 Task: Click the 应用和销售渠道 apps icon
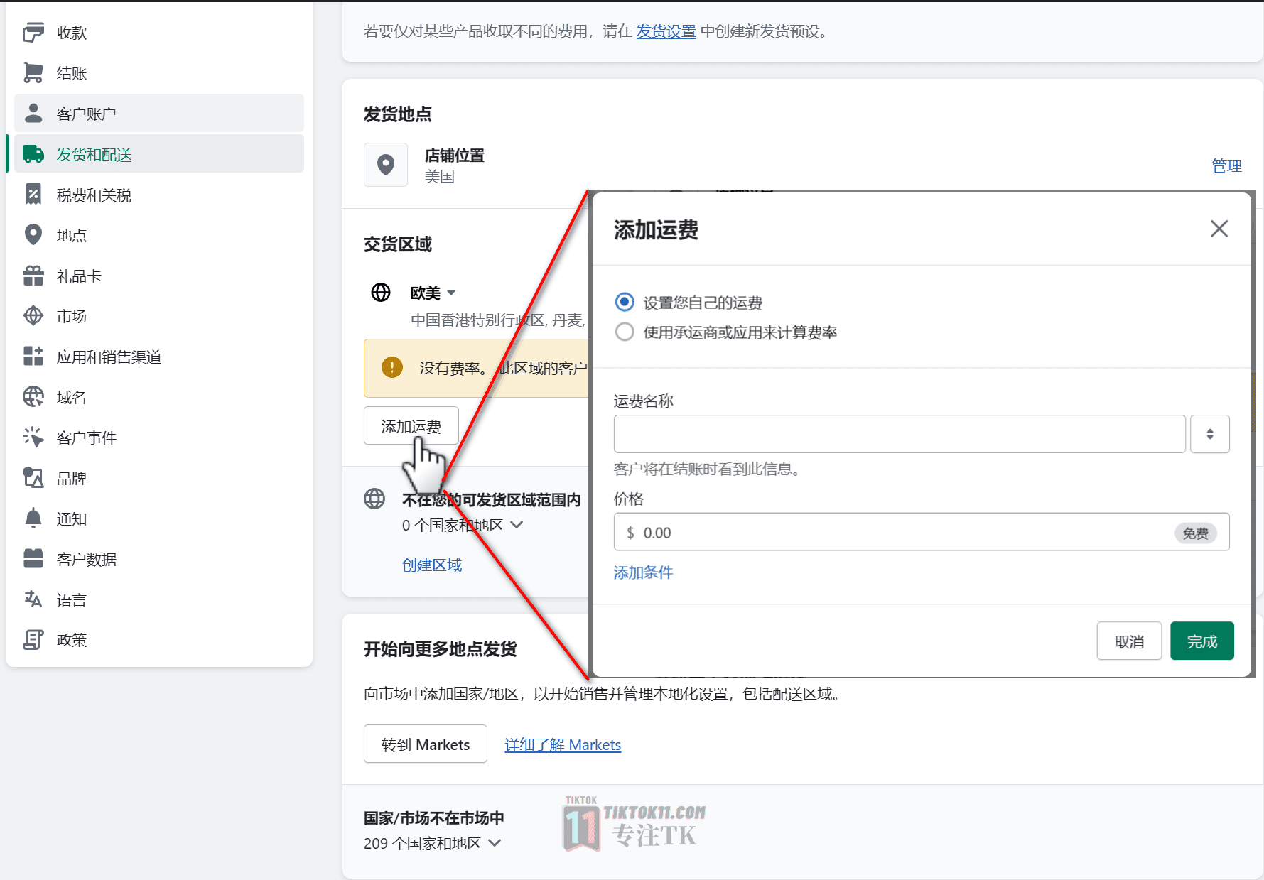(33, 357)
